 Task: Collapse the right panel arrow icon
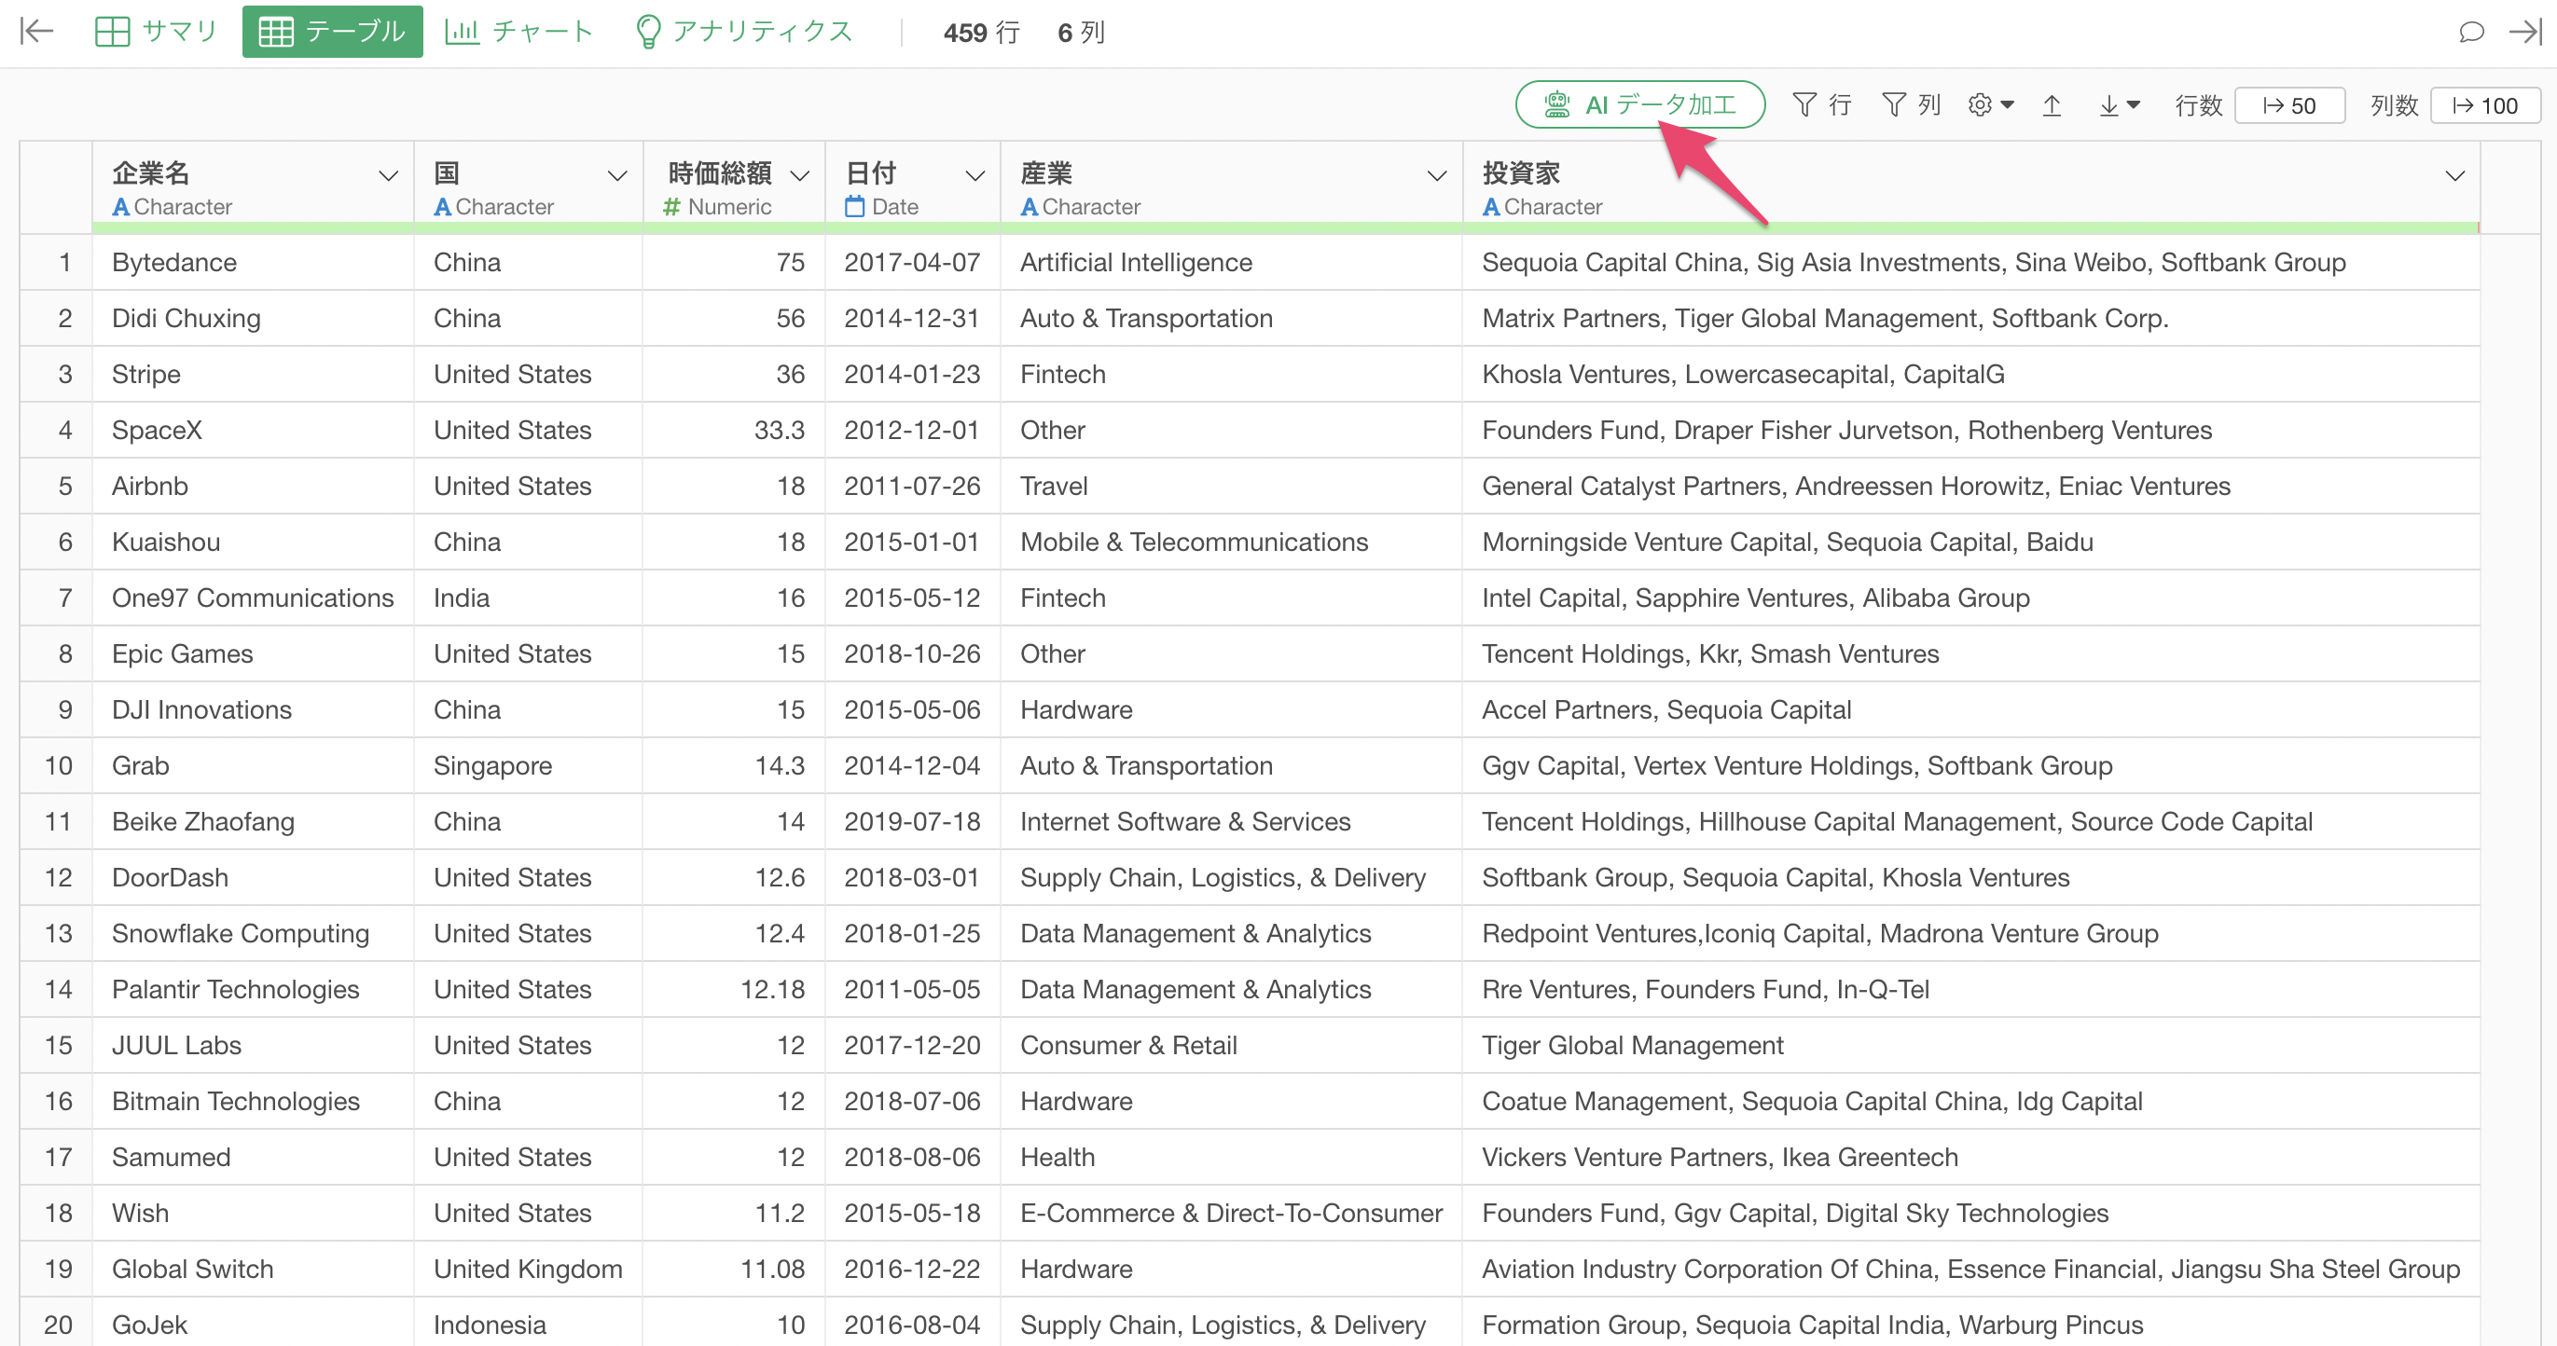pos(2526,32)
